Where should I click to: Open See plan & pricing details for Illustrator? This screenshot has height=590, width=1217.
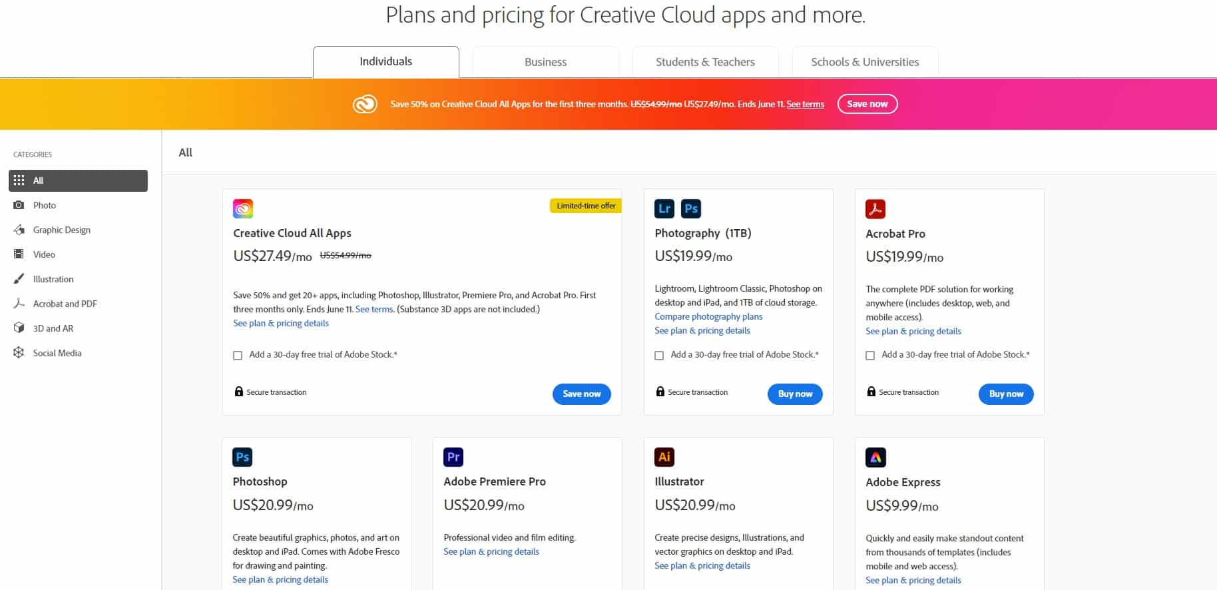[x=702, y=565]
